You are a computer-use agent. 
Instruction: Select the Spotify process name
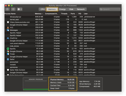click(x=13, y=49)
